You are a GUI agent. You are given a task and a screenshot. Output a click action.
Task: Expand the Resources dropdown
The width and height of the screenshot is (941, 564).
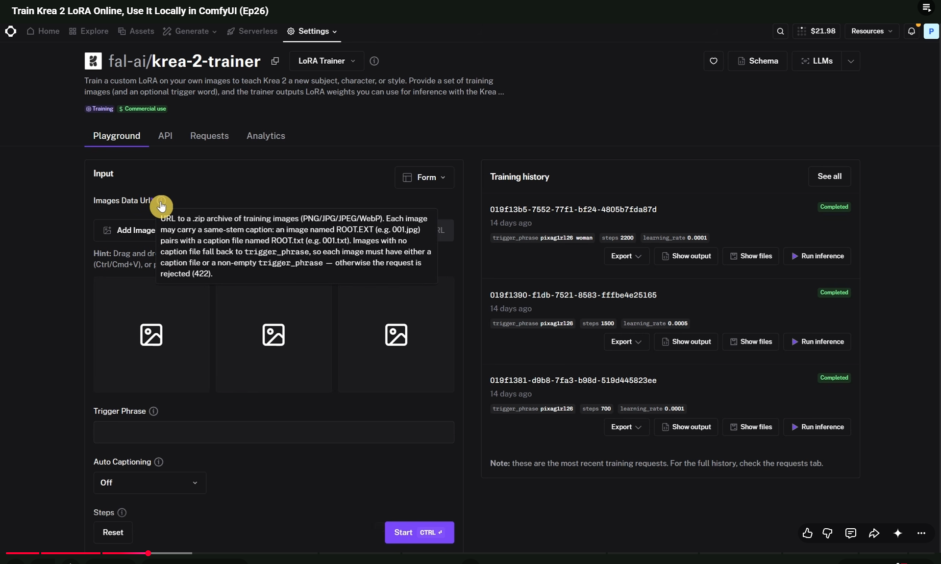coord(872,31)
